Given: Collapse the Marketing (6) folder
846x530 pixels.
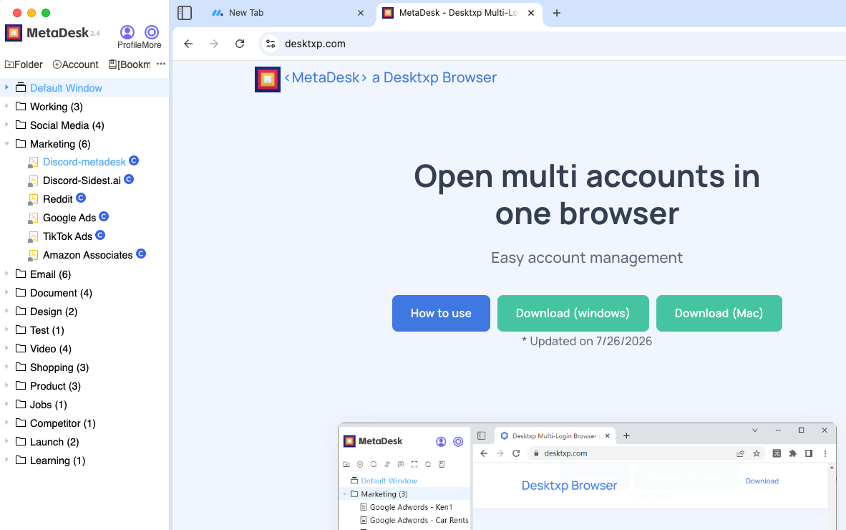Looking at the screenshot, I should pos(7,143).
